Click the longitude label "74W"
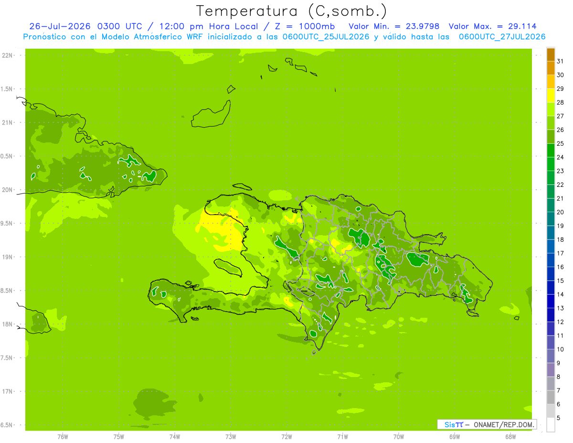Screen dimensions: 573x443 point(174,437)
